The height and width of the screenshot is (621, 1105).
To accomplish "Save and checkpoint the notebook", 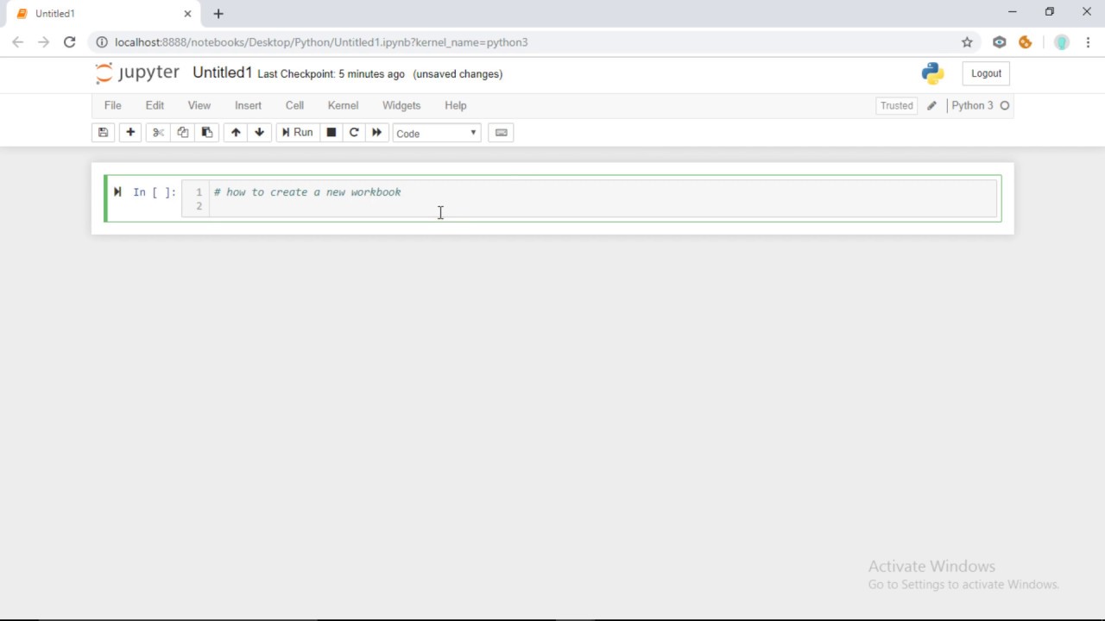I will 103,133.
